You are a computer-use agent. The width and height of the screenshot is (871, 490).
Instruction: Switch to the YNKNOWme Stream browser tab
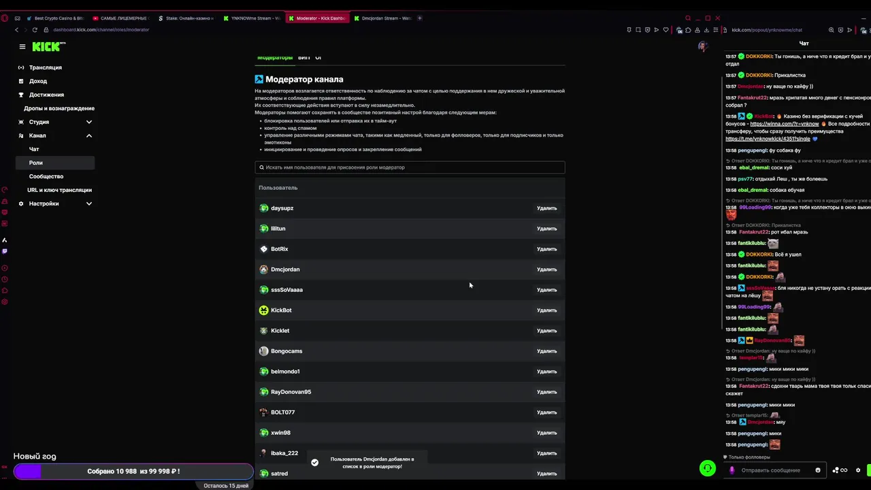click(252, 18)
